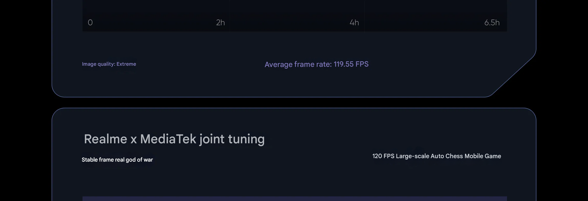Click the 4h time axis marker
This screenshot has width=588, height=201.
tap(354, 23)
